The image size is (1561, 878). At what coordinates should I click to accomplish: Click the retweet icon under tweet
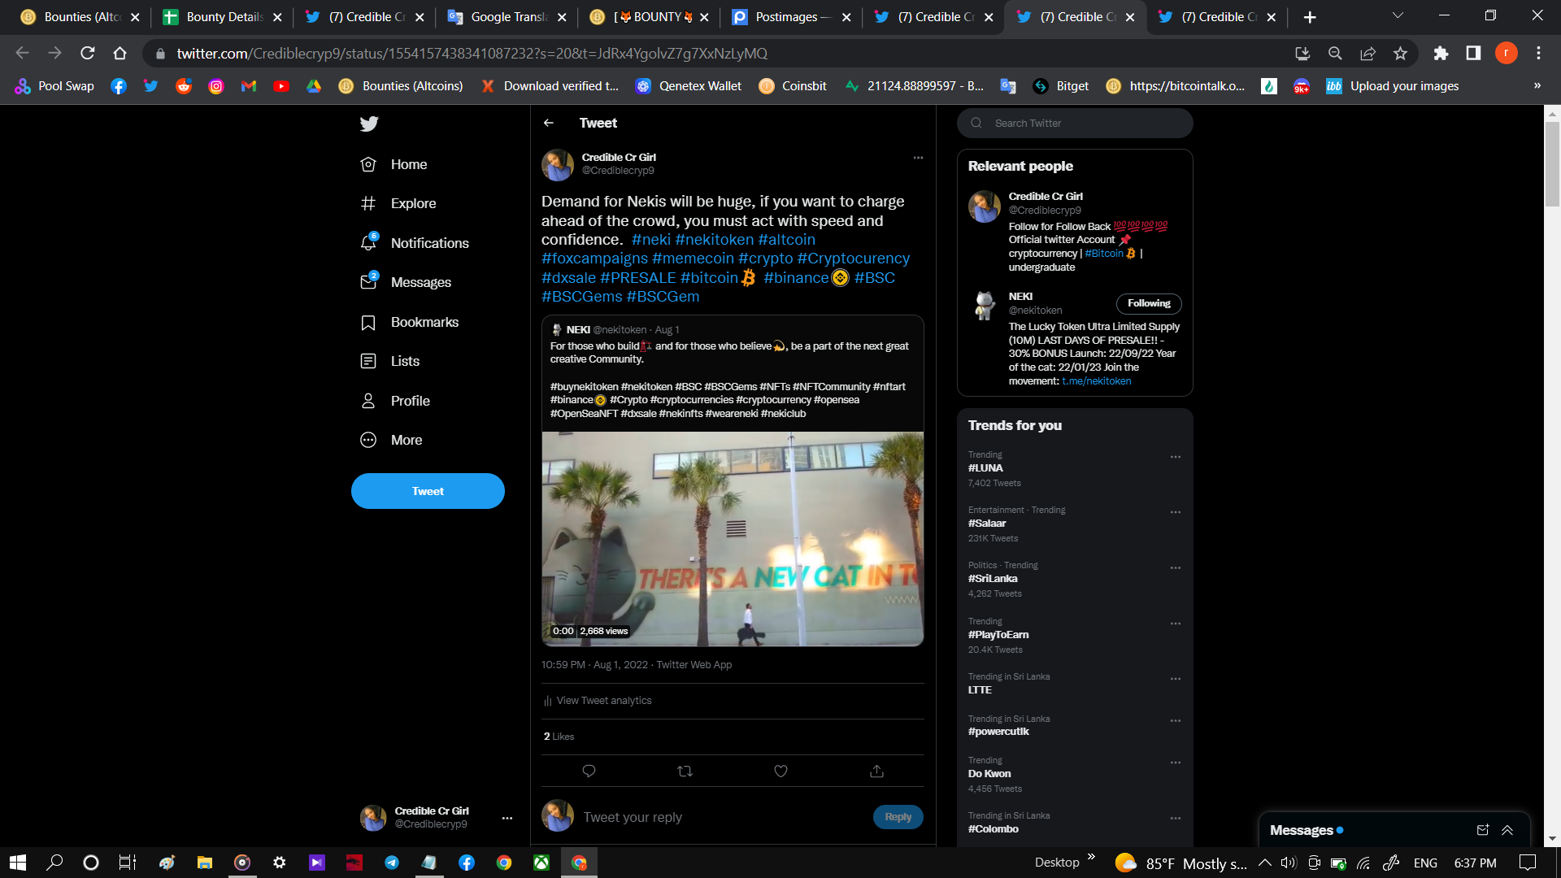685,771
